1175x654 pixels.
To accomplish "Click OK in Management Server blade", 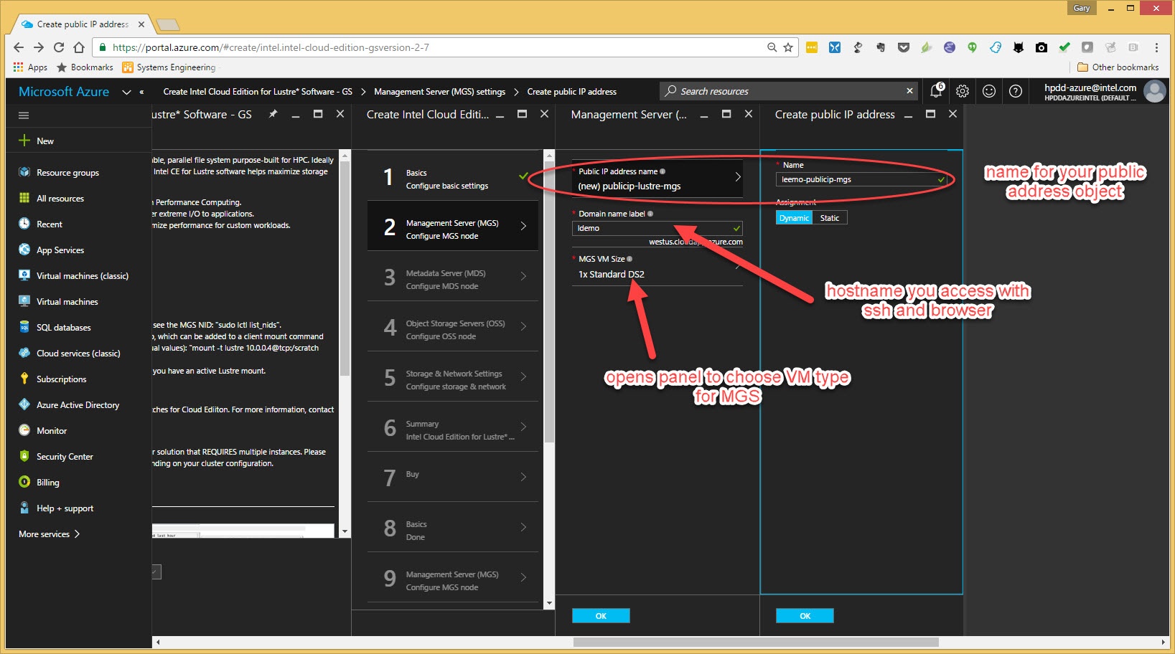I will [x=601, y=616].
